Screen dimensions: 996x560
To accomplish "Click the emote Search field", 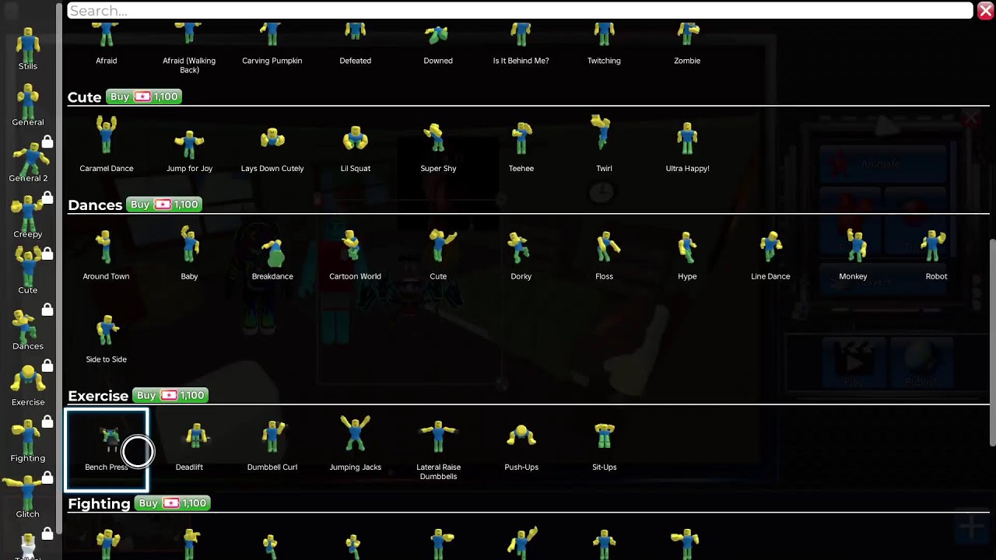I will click(x=520, y=10).
